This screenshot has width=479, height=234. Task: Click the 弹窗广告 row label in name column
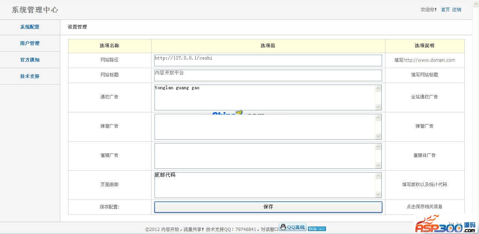[x=110, y=126]
